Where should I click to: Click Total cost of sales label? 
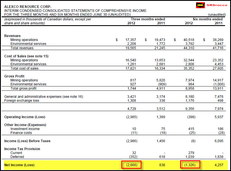(x=24, y=68)
